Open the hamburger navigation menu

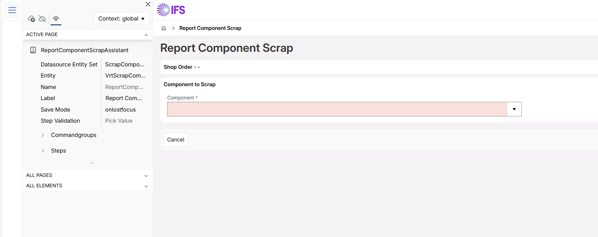(x=12, y=10)
